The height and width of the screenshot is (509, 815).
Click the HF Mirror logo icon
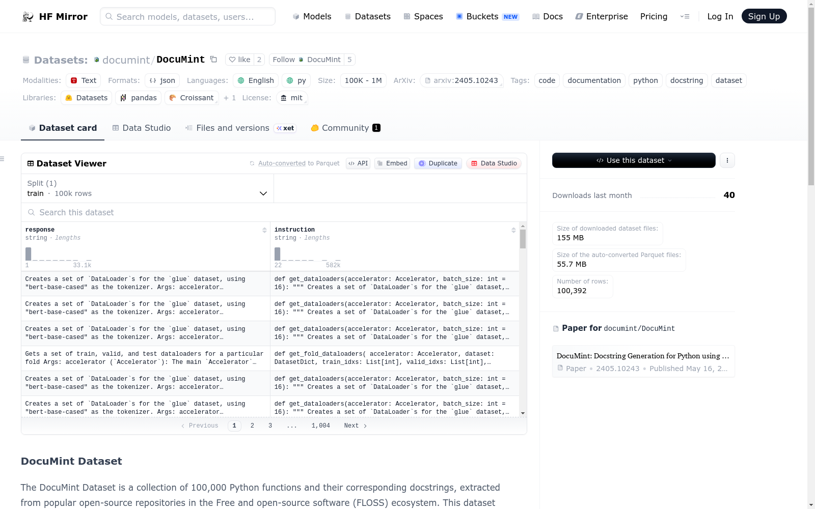point(28,17)
